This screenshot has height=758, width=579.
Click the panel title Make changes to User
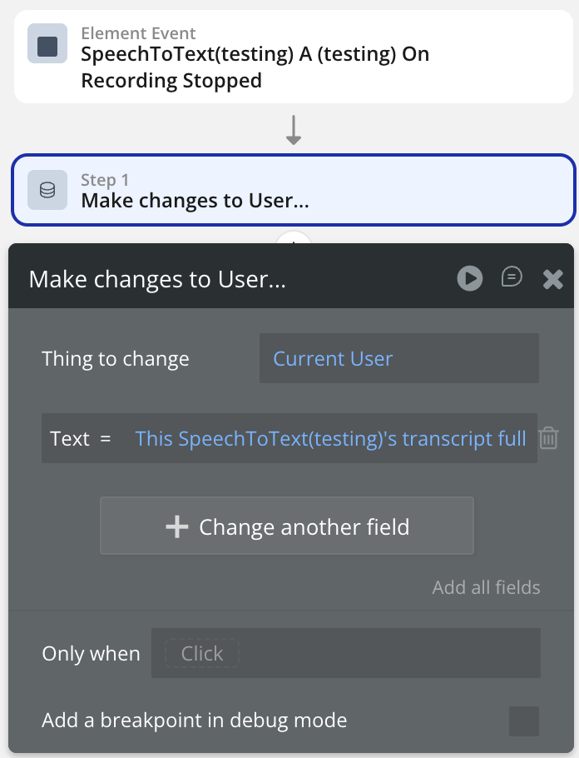(x=157, y=279)
